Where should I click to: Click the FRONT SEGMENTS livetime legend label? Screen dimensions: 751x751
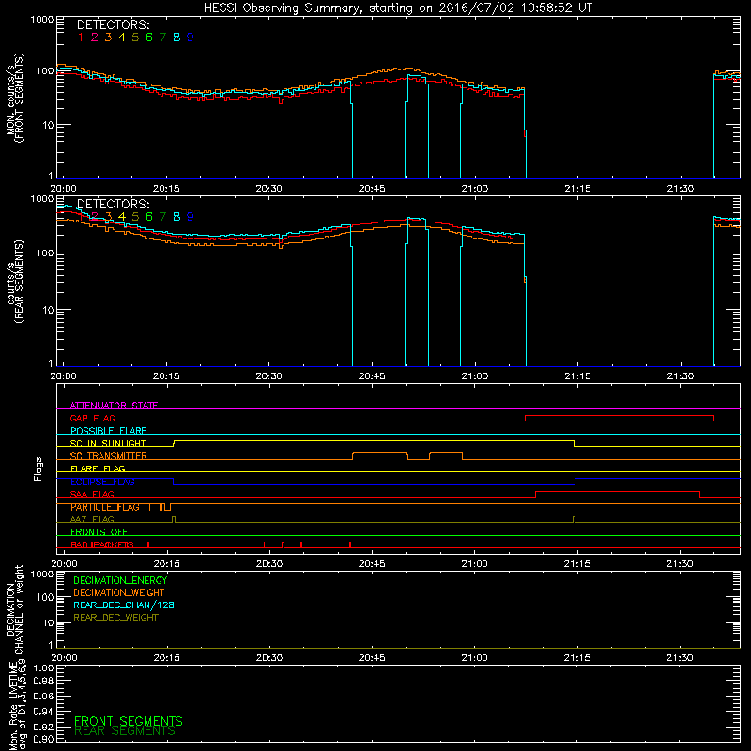(x=129, y=721)
